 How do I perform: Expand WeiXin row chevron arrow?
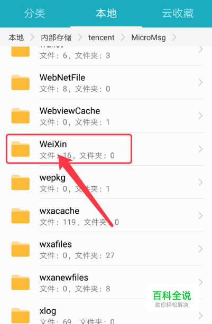click(x=200, y=149)
